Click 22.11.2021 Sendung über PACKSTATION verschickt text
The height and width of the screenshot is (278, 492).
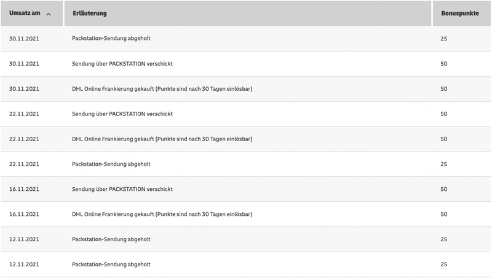pos(122,114)
